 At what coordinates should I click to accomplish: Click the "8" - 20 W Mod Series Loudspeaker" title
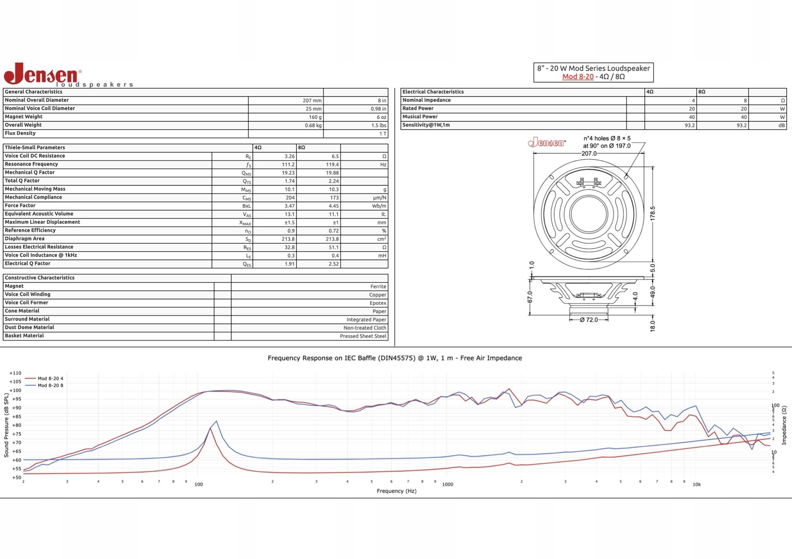[x=593, y=68]
